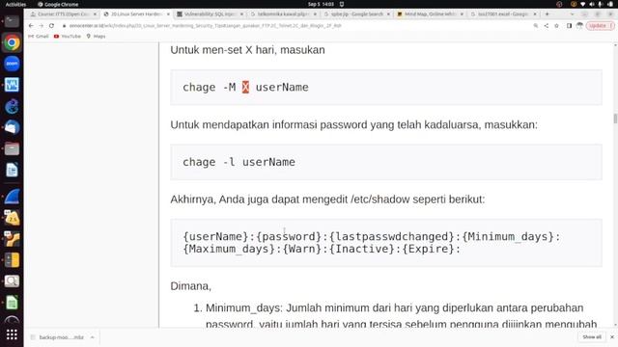Click the Google Chrome dock icon

[12, 42]
